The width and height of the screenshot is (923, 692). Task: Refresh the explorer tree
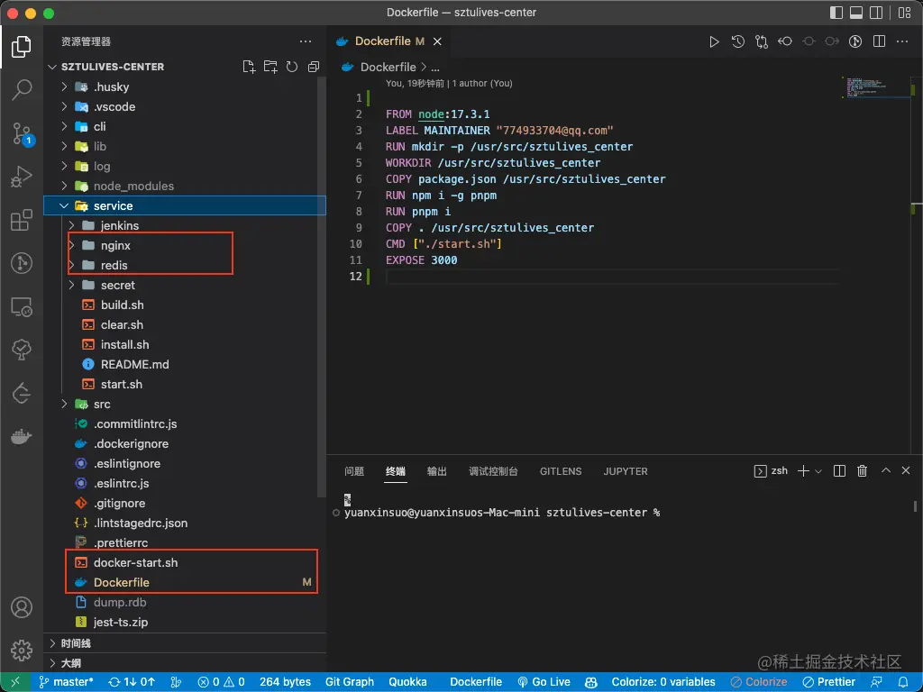point(292,67)
